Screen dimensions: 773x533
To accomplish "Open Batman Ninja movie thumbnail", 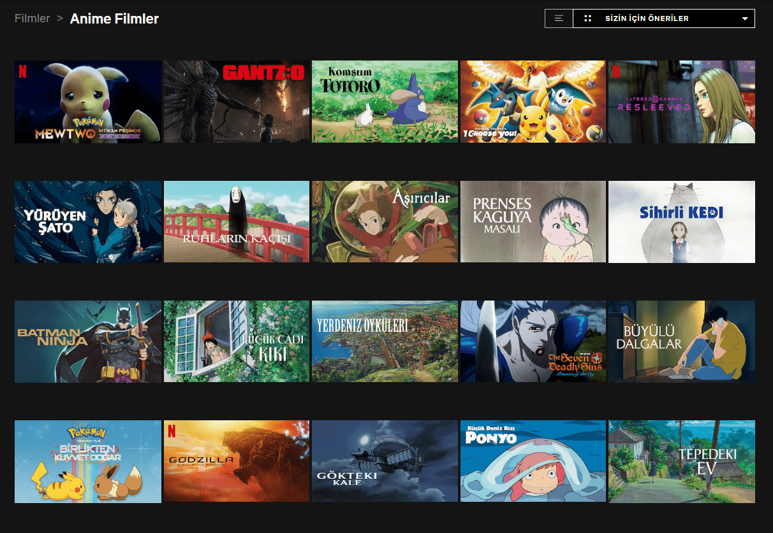I will click(x=88, y=341).
